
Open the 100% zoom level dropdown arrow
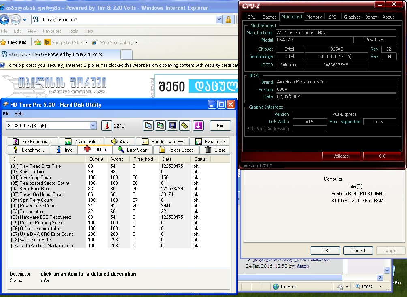[381, 287]
